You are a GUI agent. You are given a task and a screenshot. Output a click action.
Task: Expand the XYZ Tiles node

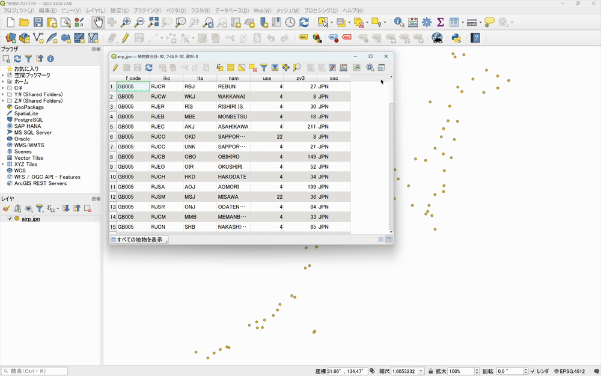(x=3, y=164)
